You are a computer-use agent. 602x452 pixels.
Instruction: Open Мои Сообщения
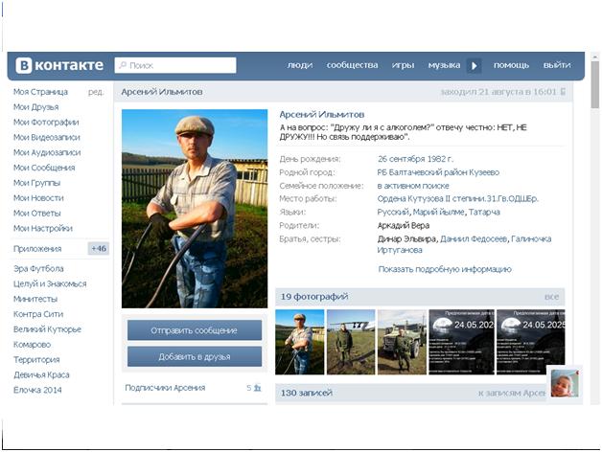pyautogui.click(x=44, y=168)
